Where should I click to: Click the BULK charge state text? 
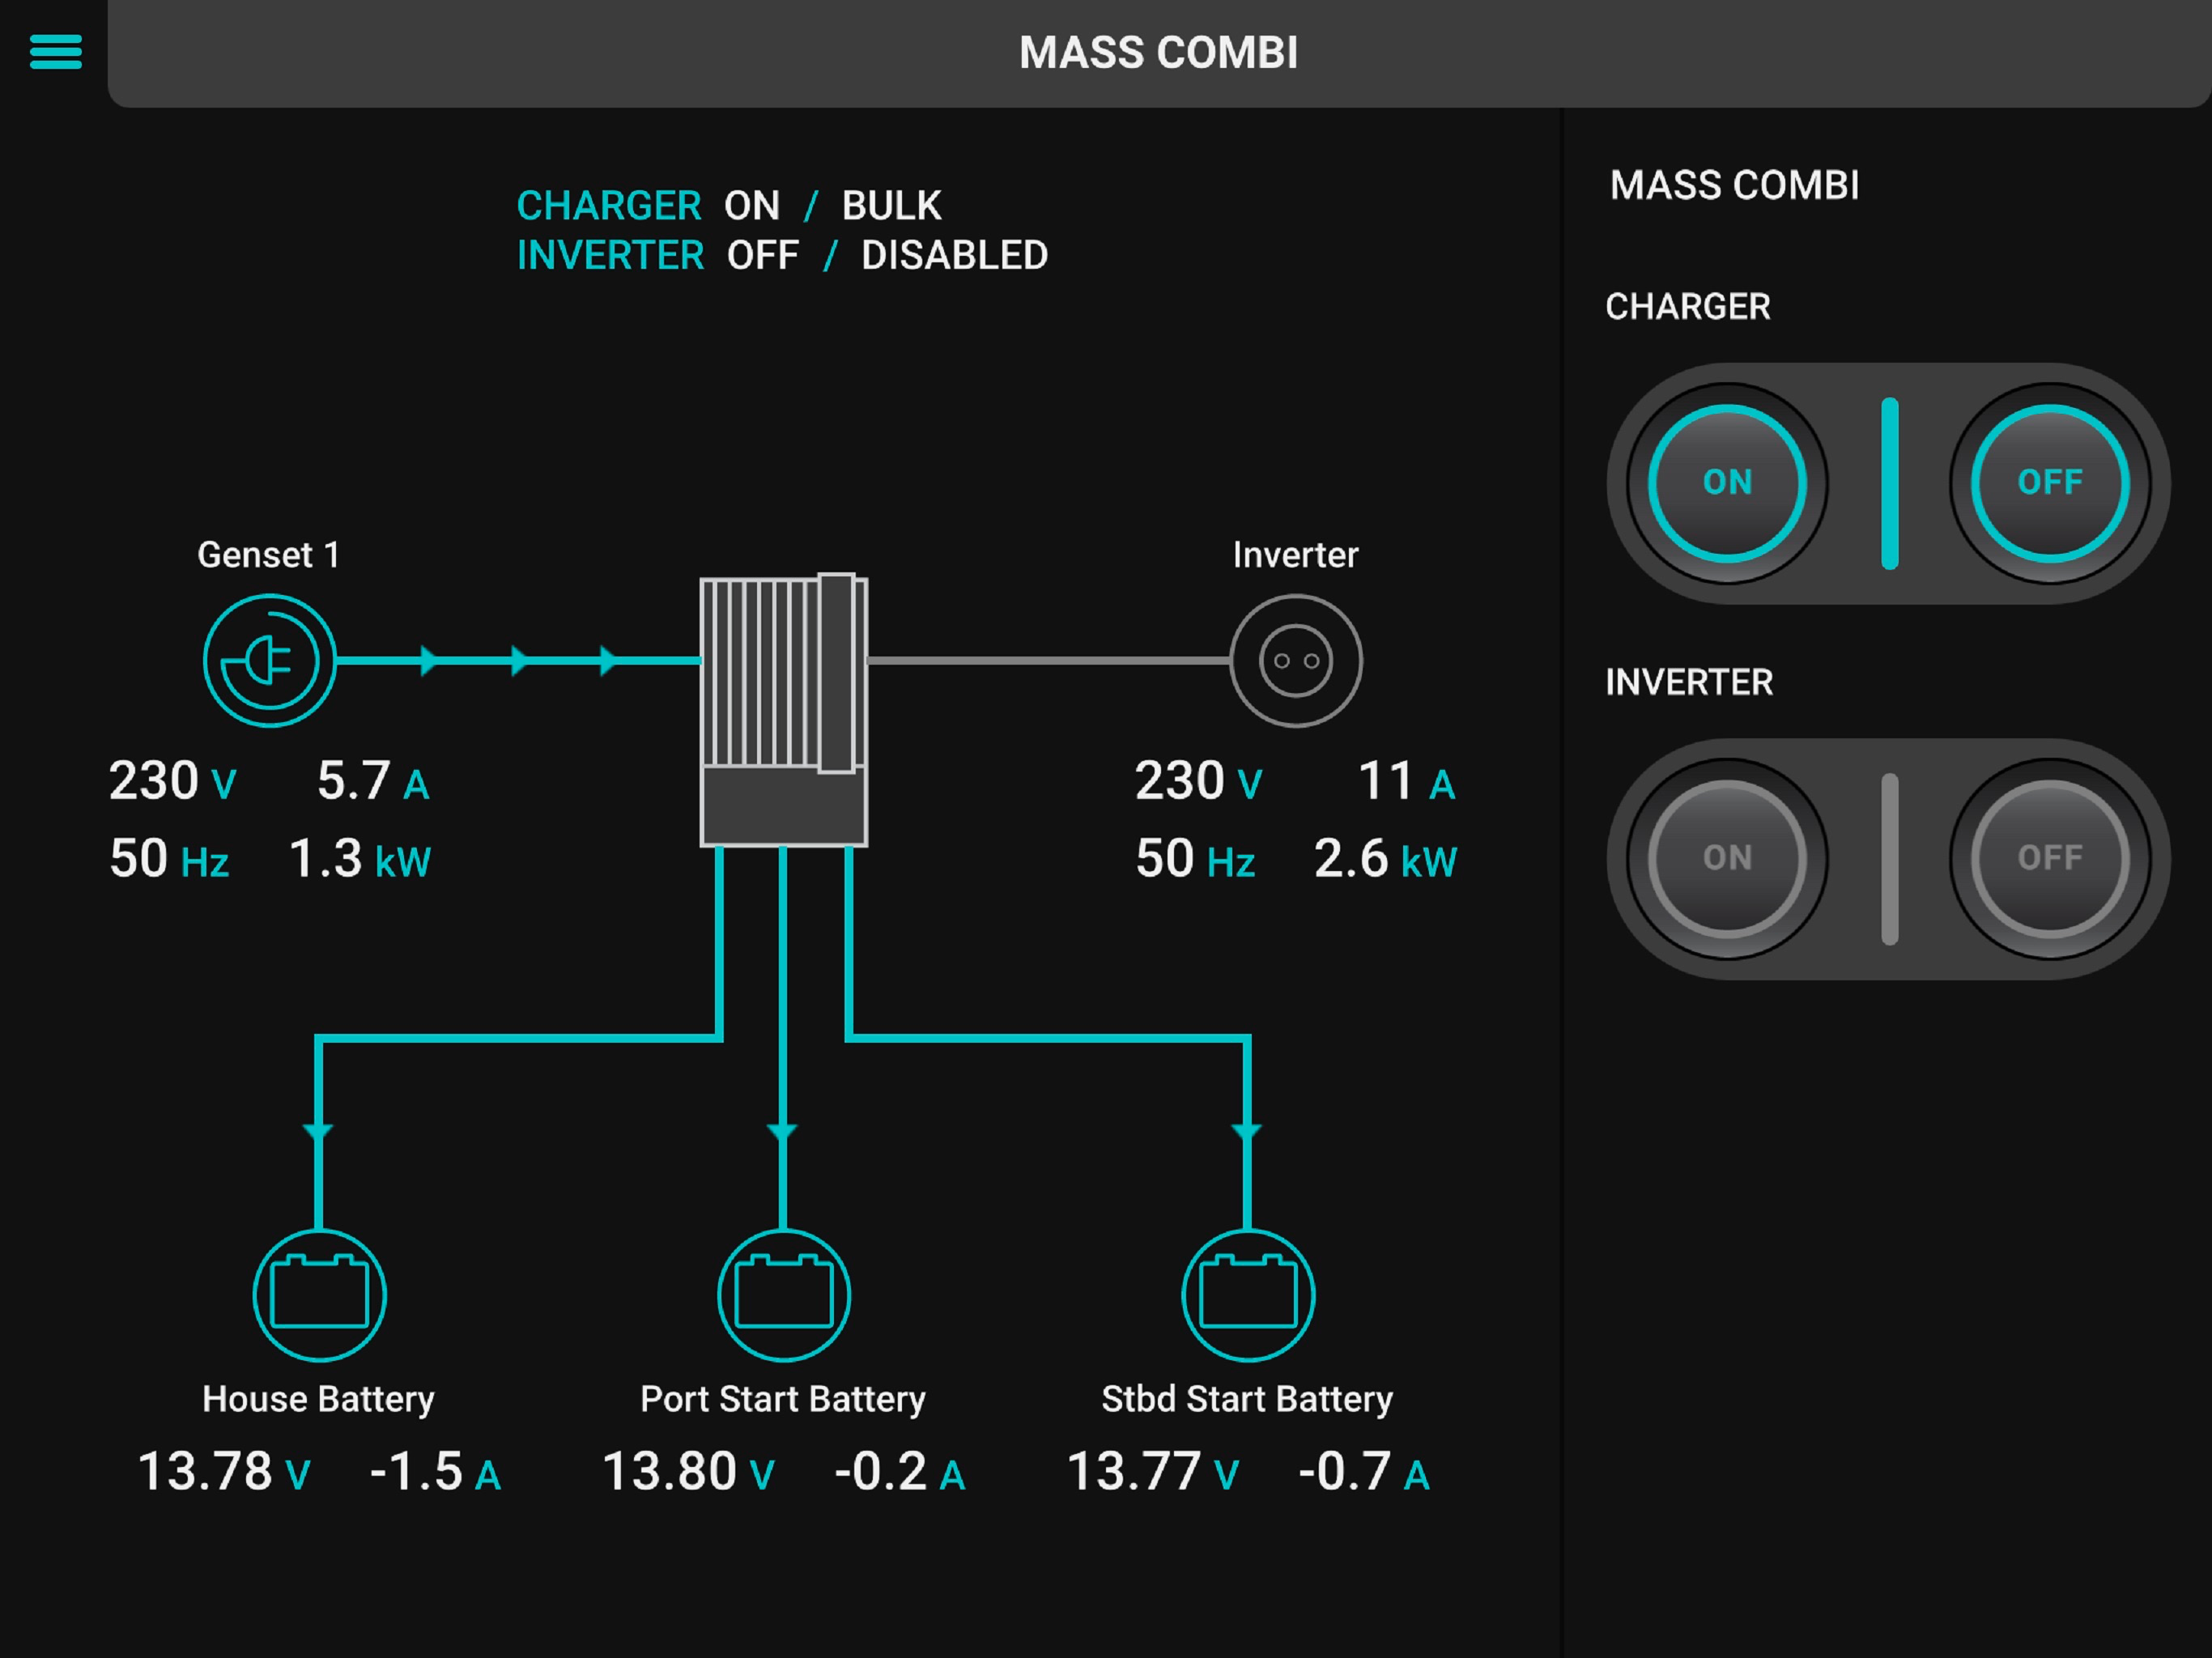tap(891, 206)
